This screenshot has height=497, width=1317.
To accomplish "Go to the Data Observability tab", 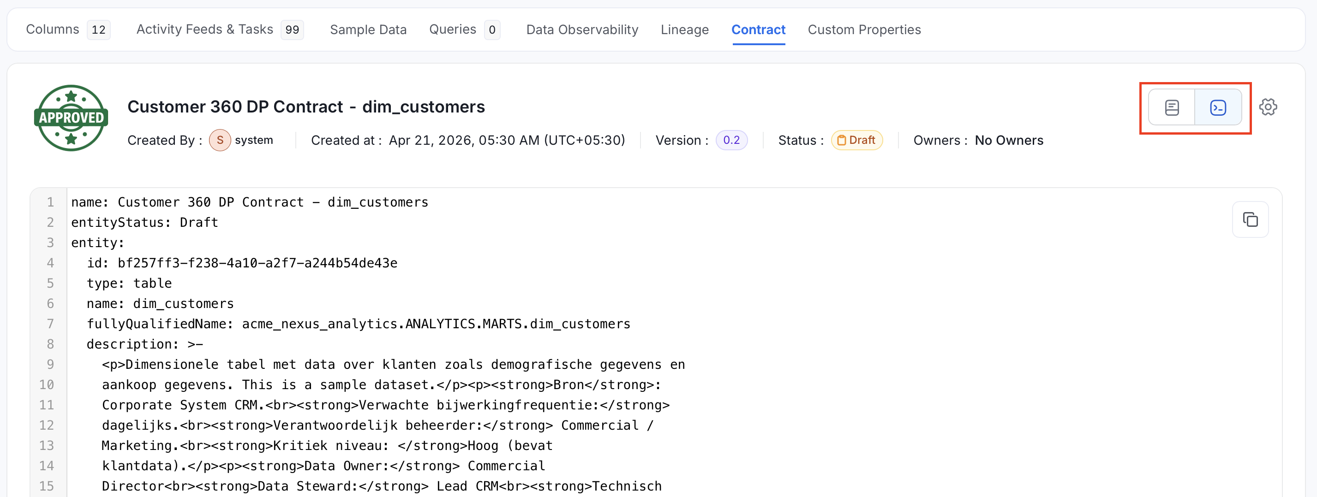I will pyautogui.click(x=582, y=30).
